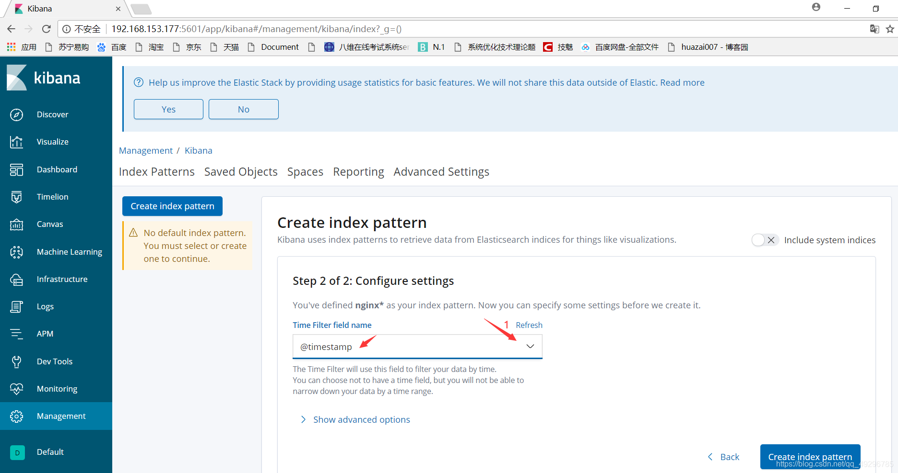Click Kibana breadcrumb link
The width and height of the screenshot is (898, 473).
click(199, 150)
